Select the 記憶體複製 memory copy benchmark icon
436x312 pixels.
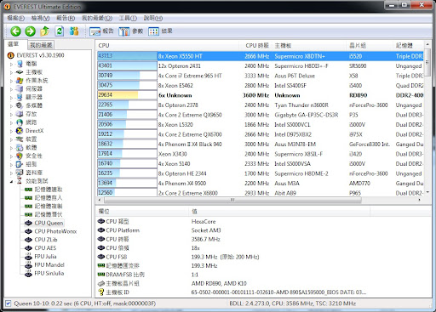(x=28, y=206)
